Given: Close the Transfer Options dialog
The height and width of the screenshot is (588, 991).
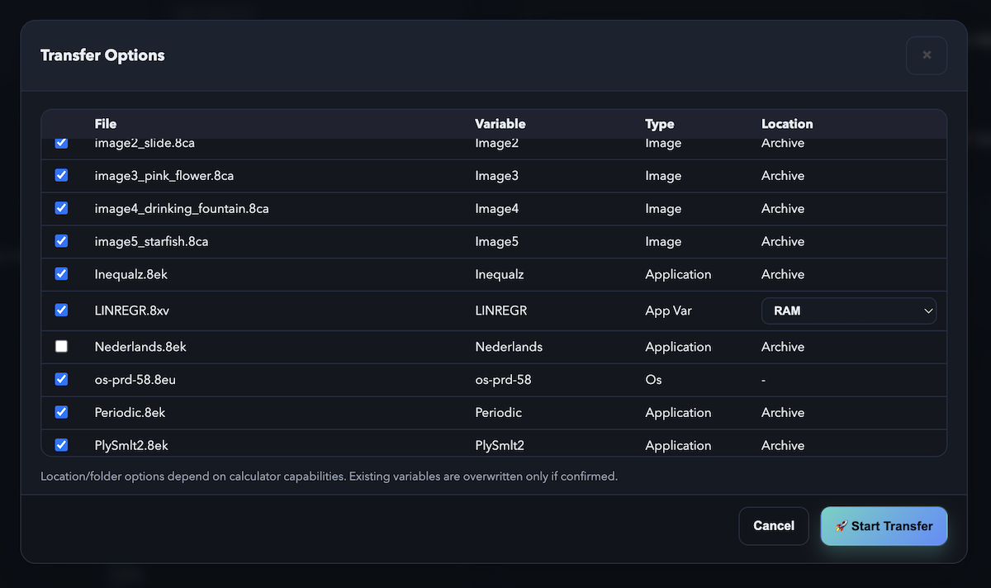Looking at the screenshot, I should [926, 55].
